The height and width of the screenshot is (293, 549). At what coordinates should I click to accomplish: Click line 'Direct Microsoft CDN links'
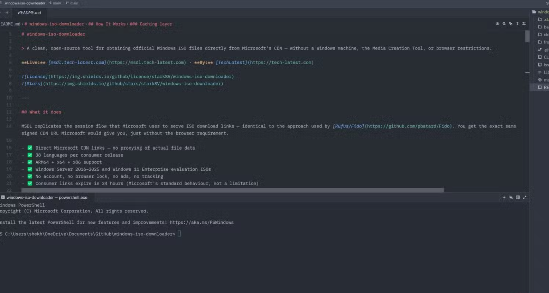115,148
